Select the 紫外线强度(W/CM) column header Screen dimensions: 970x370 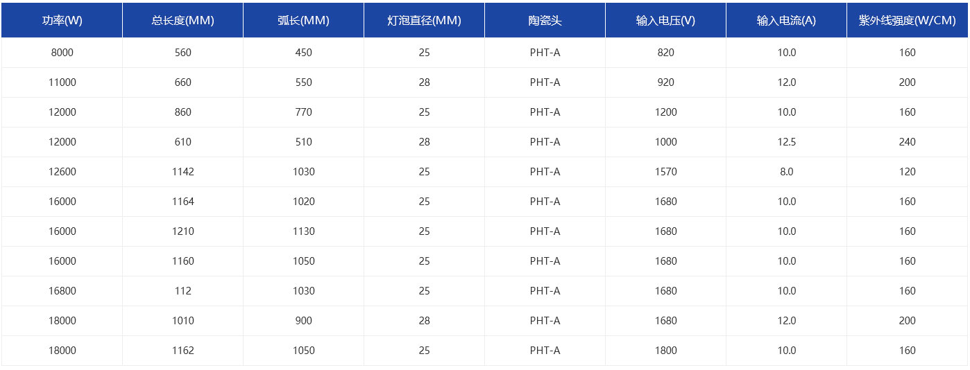pyautogui.click(x=907, y=20)
